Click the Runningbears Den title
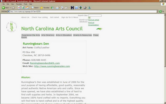This screenshot has height=104, width=166. pyautogui.click(x=36, y=44)
